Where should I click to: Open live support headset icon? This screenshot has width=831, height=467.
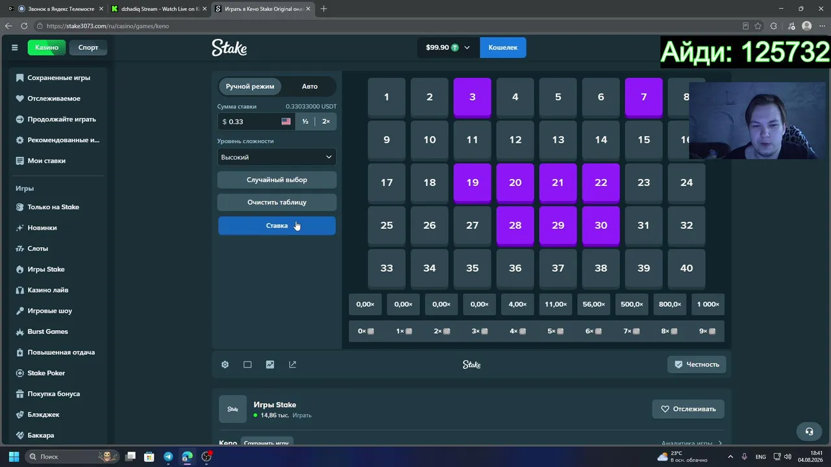[809, 431]
